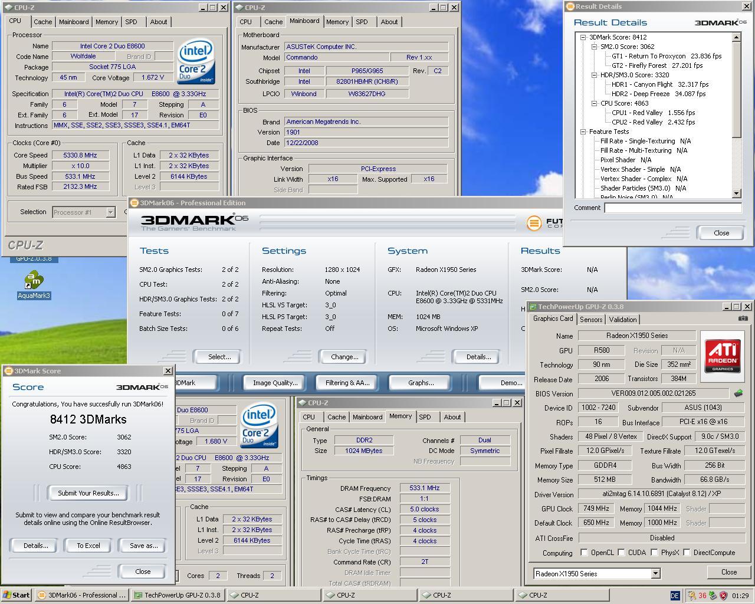The image size is (755, 604).
Task: Click Graphs button in 3DMark06
Action: [x=421, y=383]
